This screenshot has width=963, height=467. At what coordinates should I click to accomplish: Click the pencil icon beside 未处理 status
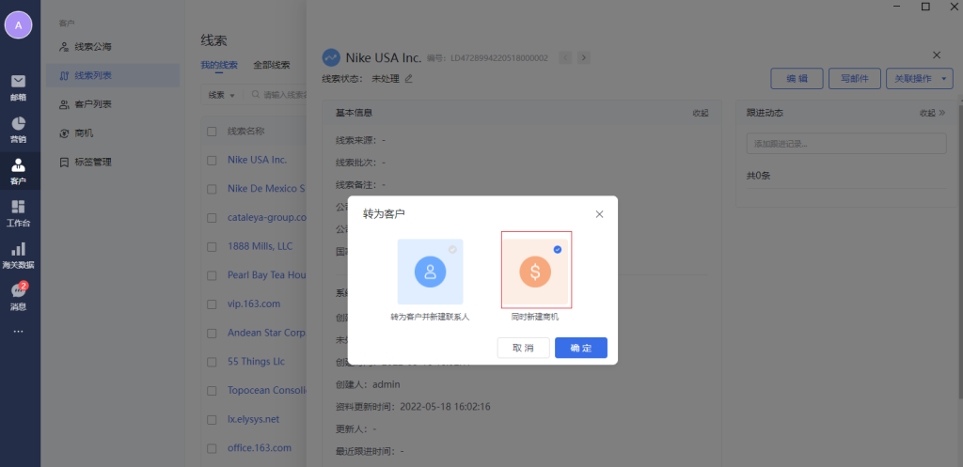pyautogui.click(x=408, y=78)
